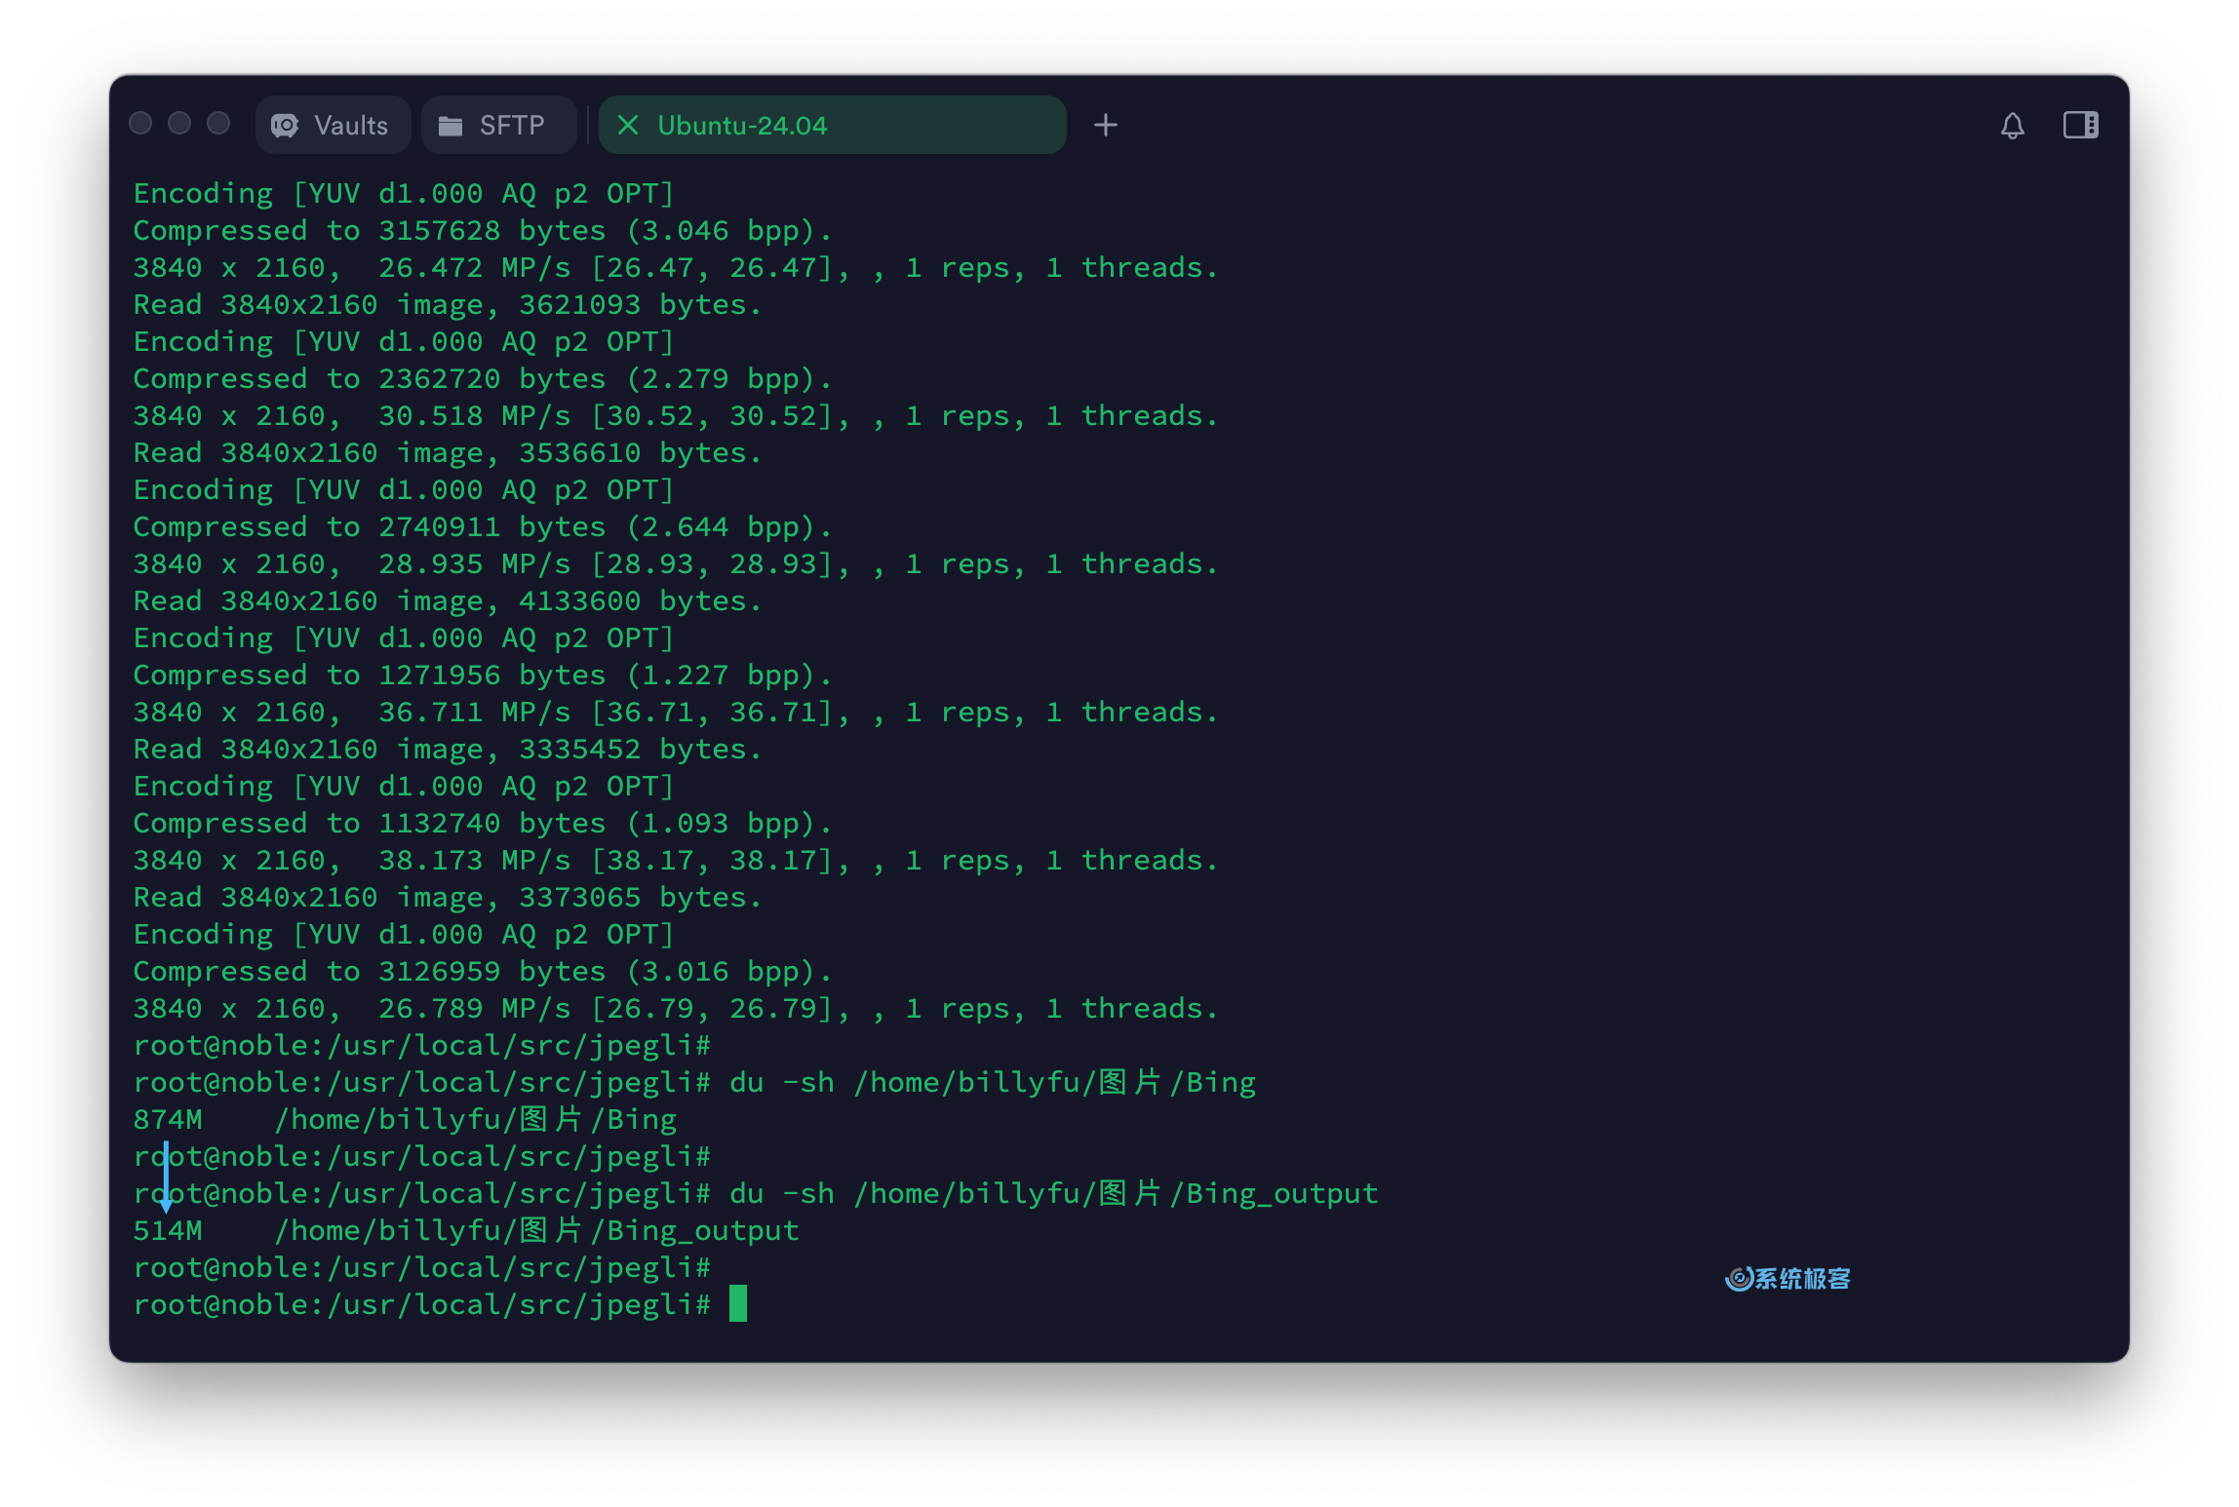
Task: Click 'Read 3840x2160 image, 3621093 bytes' line
Action: pos(447,305)
